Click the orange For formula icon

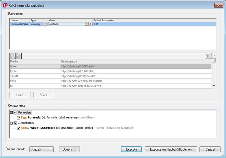click(23, 118)
